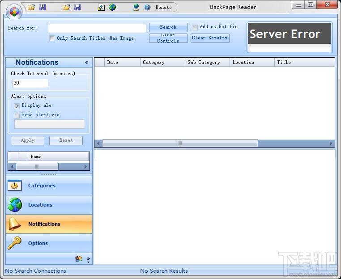Toggle the Display ale checkbox
The height and width of the screenshot is (279, 341).
[x=17, y=106]
